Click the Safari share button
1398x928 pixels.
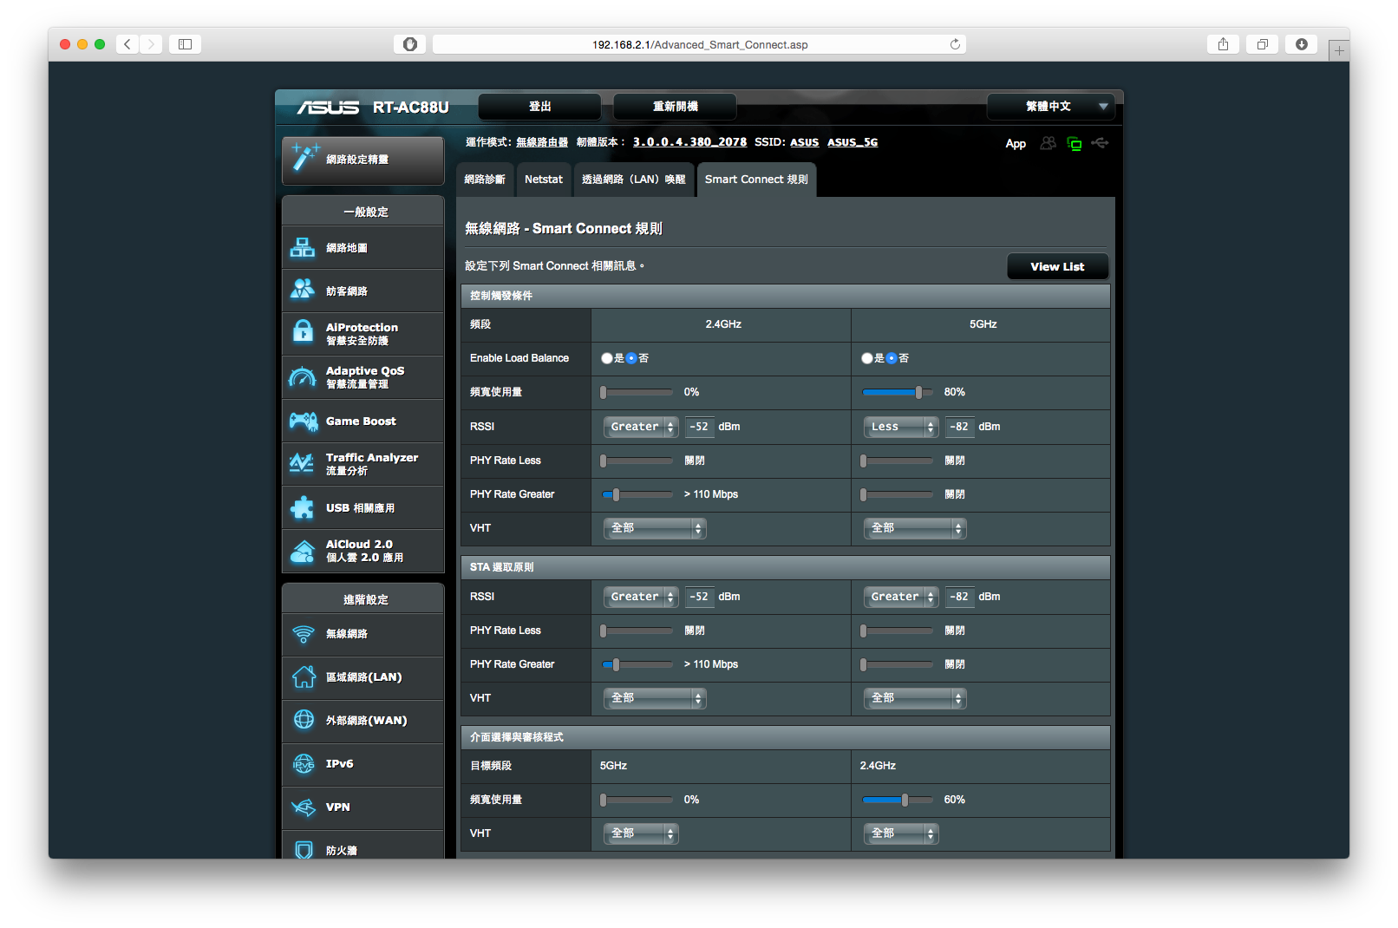coord(1223,44)
